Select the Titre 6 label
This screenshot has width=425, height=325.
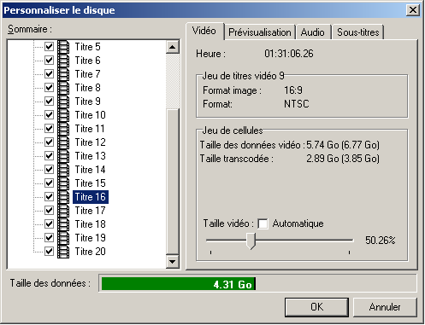coord(87,61)
